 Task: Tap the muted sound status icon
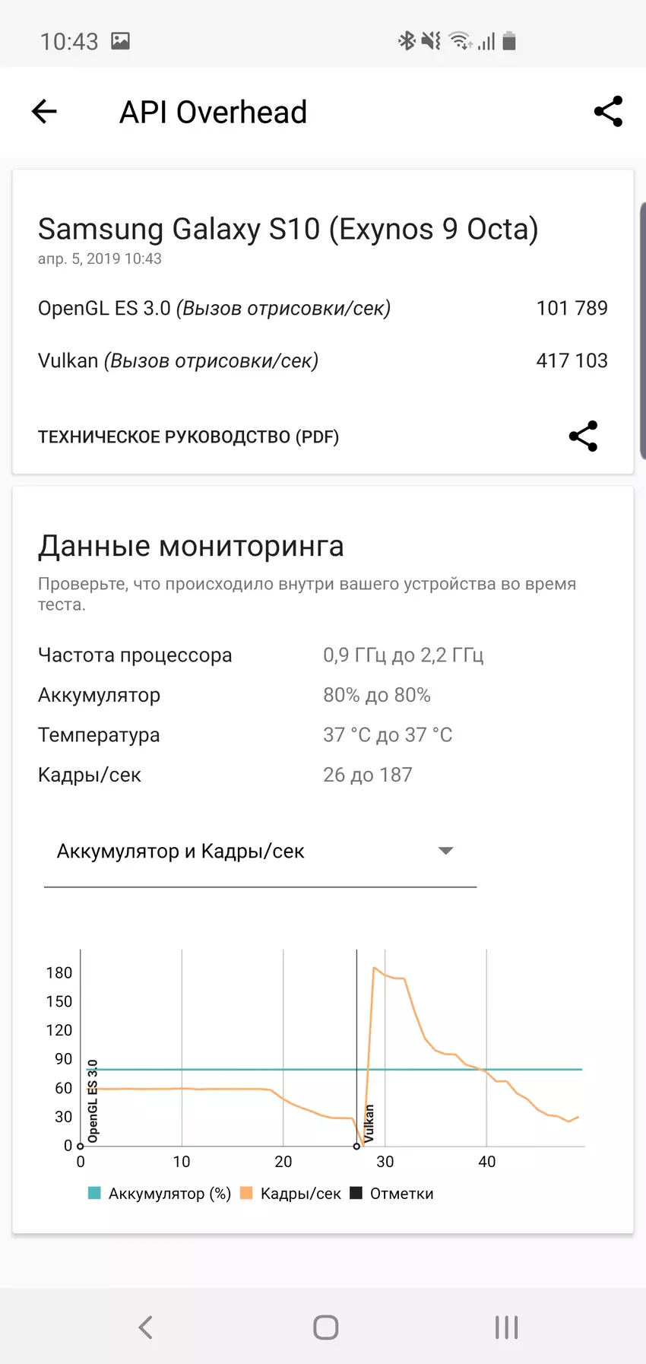tap(431, 41)
